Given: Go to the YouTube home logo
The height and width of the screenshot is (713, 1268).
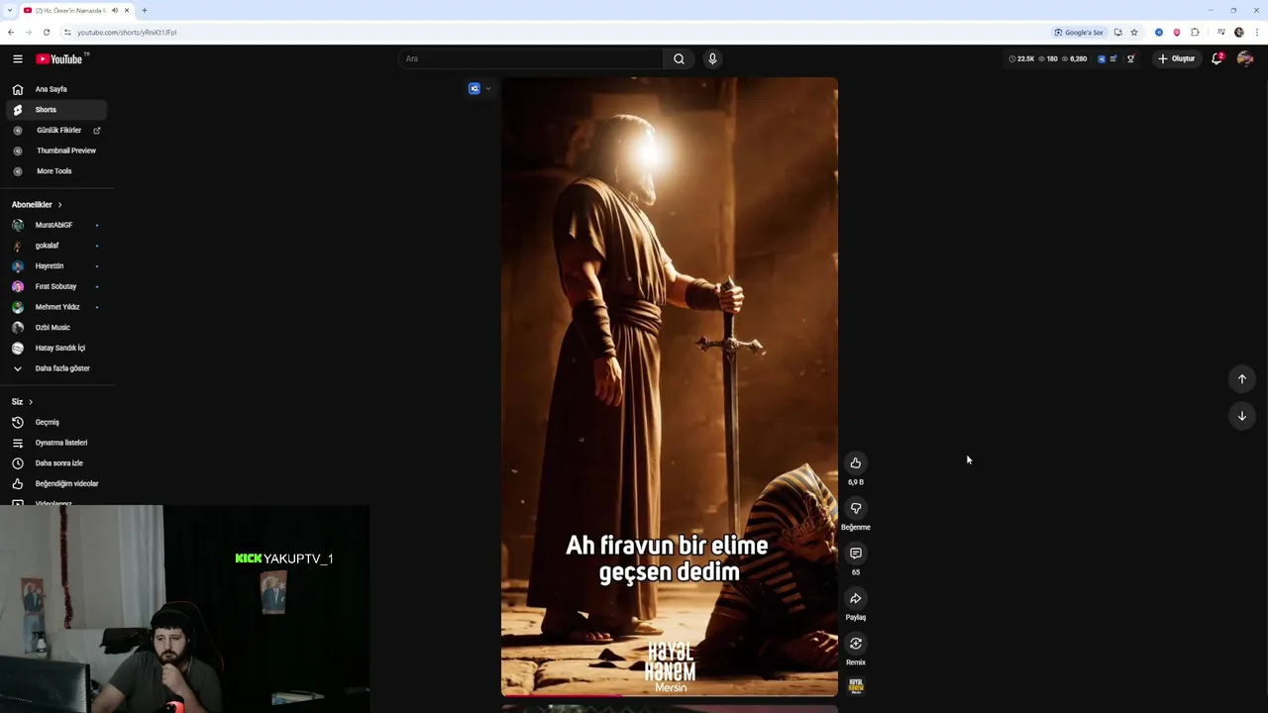Looking at the screenshot, I should (61, 58).
